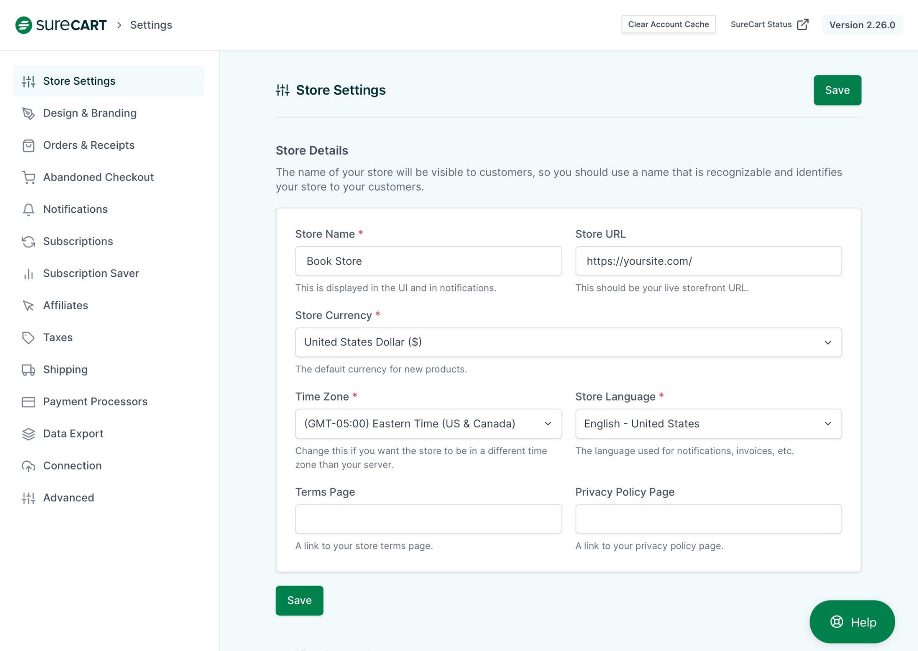
Task: Click 'A link to your store terms page.' text
Action: tap(364, 546)
